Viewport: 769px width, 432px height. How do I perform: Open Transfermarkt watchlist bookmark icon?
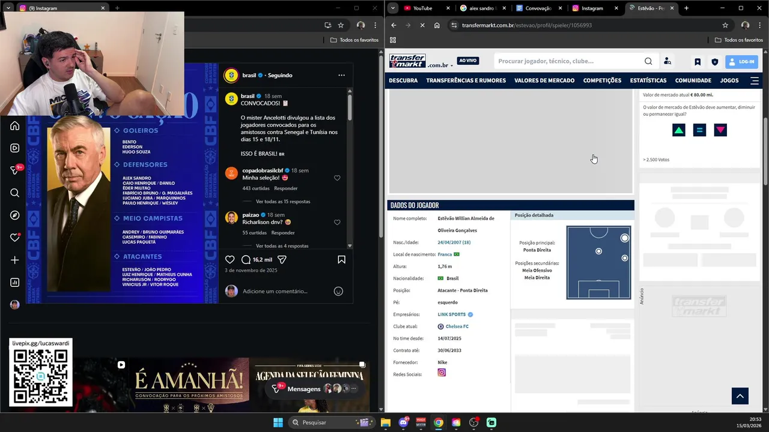698,62
